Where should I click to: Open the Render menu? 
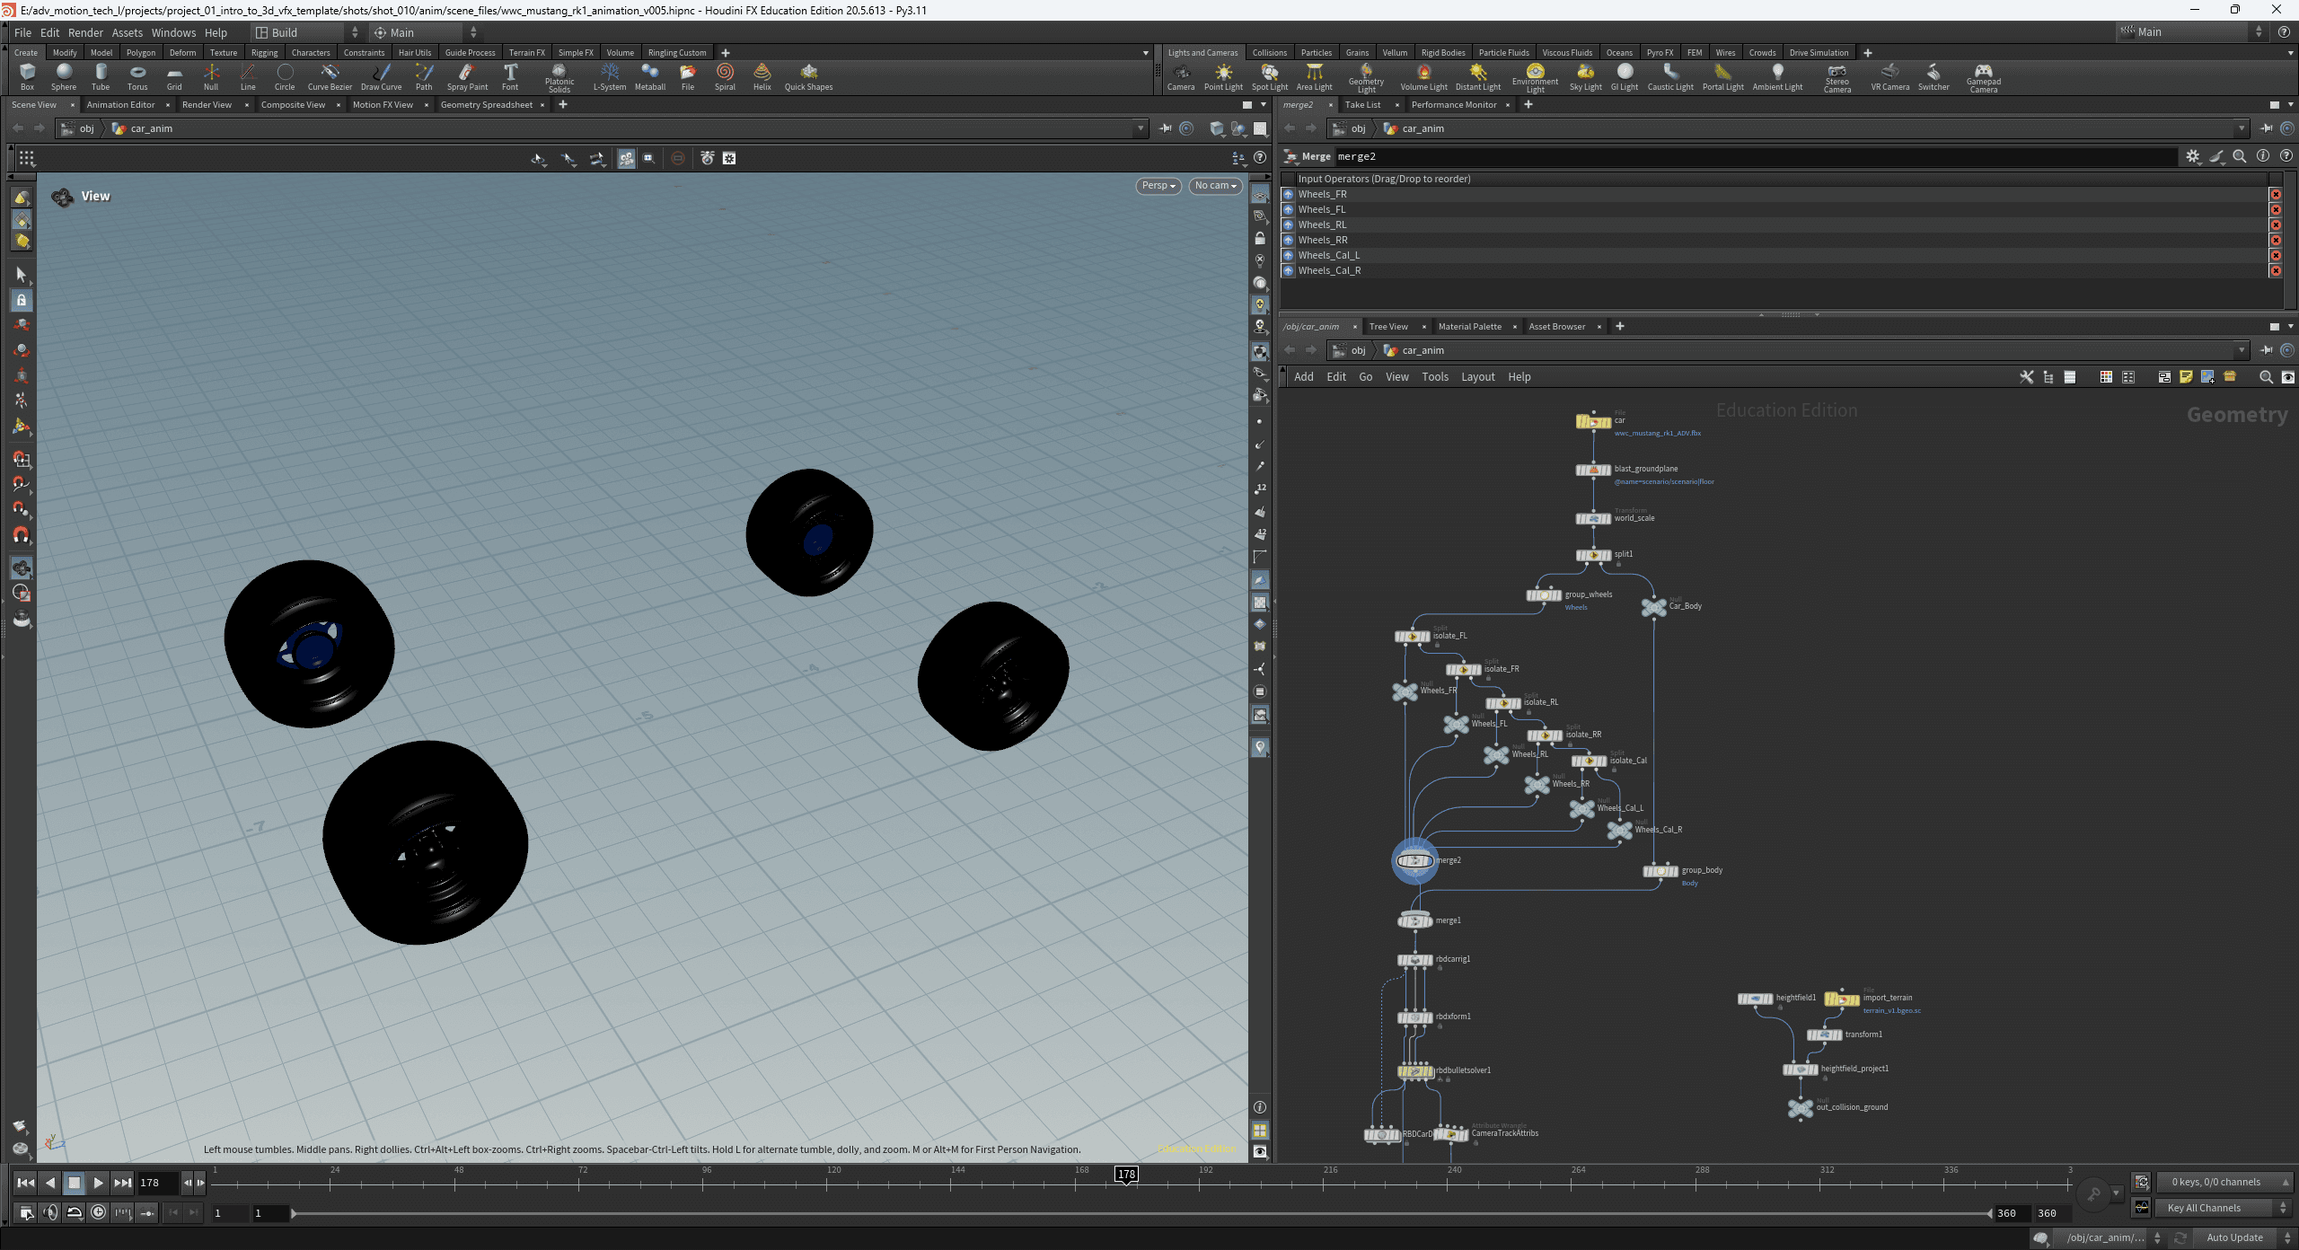[x=85, y=32]
